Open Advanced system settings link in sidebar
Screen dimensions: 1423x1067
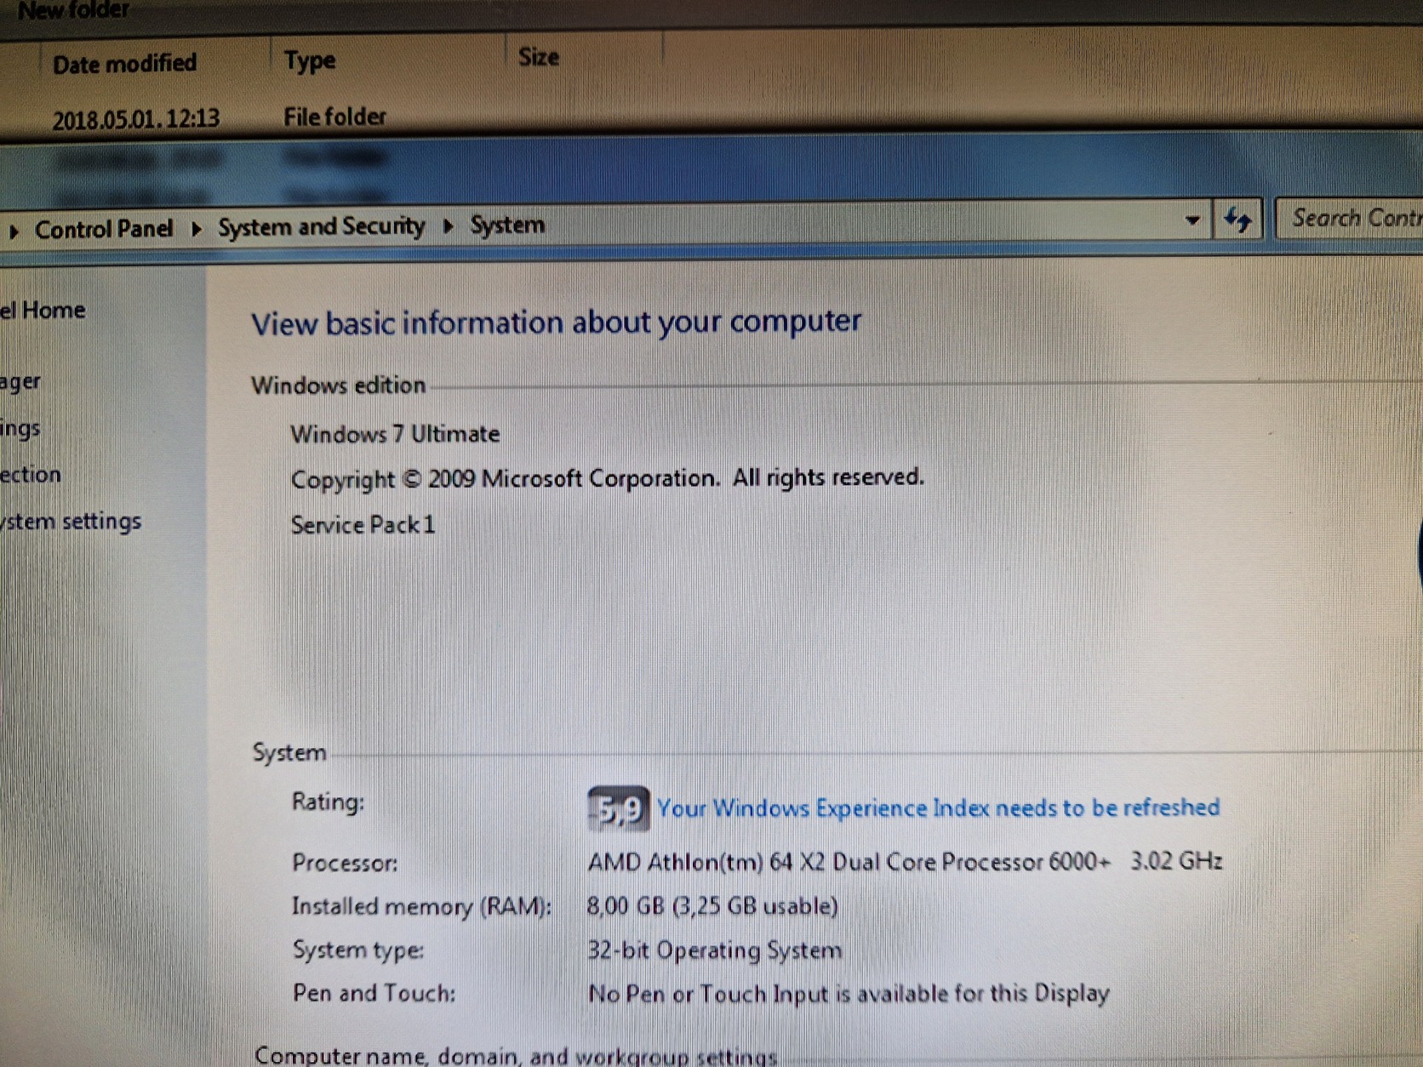coord(71,521)
